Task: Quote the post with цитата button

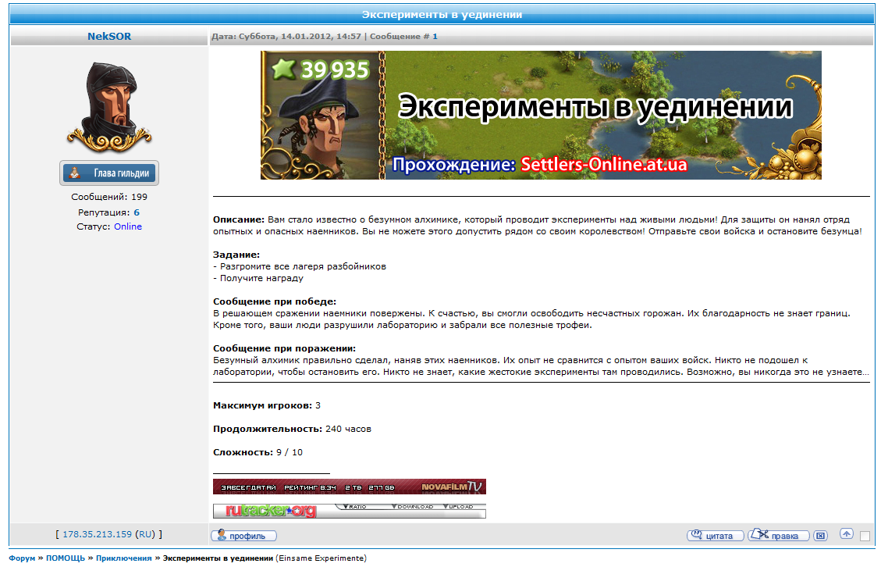Action: coord(716,536)
